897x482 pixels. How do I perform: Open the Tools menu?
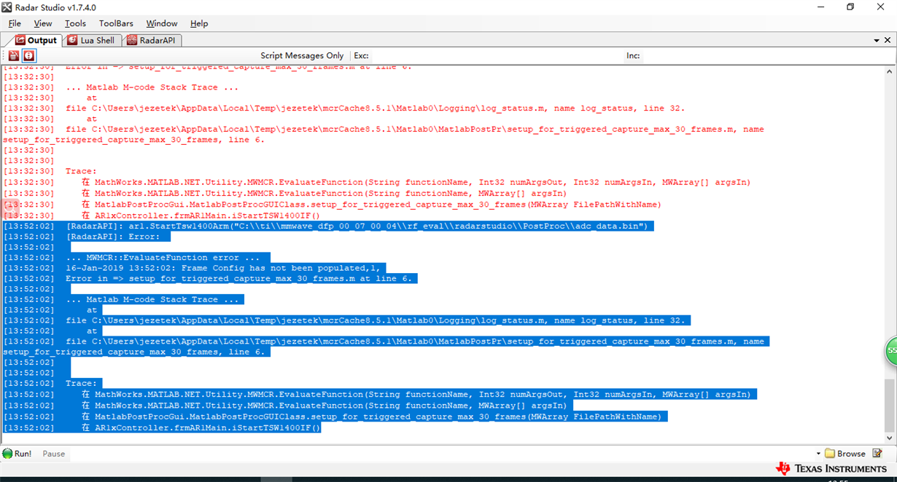75,23
